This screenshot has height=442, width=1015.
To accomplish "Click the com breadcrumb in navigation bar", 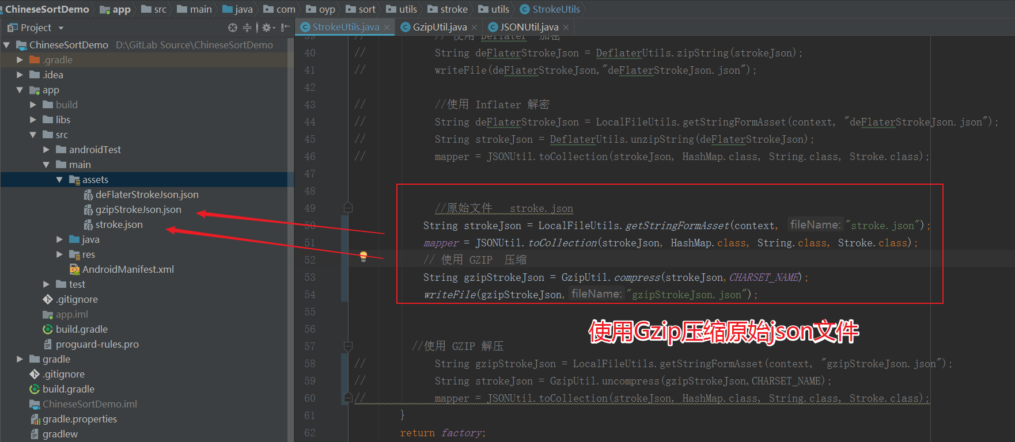I will [x=279, y=9].
